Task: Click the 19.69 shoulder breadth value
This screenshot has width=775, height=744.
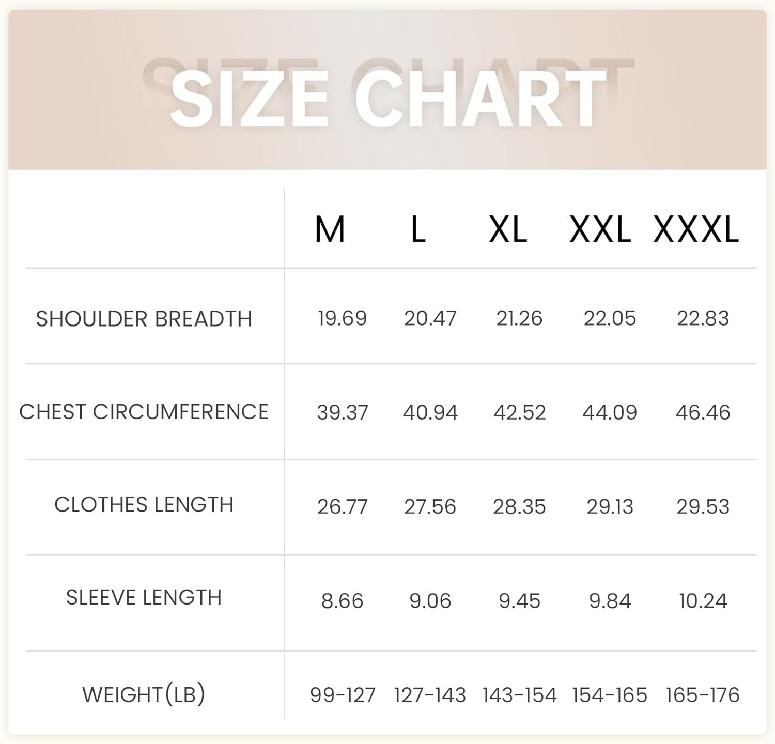Action: tap(342, 318)
